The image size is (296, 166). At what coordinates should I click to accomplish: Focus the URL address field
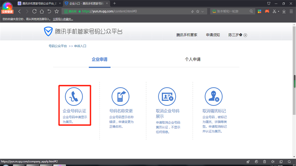[135, 11]
